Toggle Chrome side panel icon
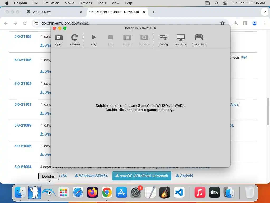Viewport: 270px width, 203px height. pos(245,23)
